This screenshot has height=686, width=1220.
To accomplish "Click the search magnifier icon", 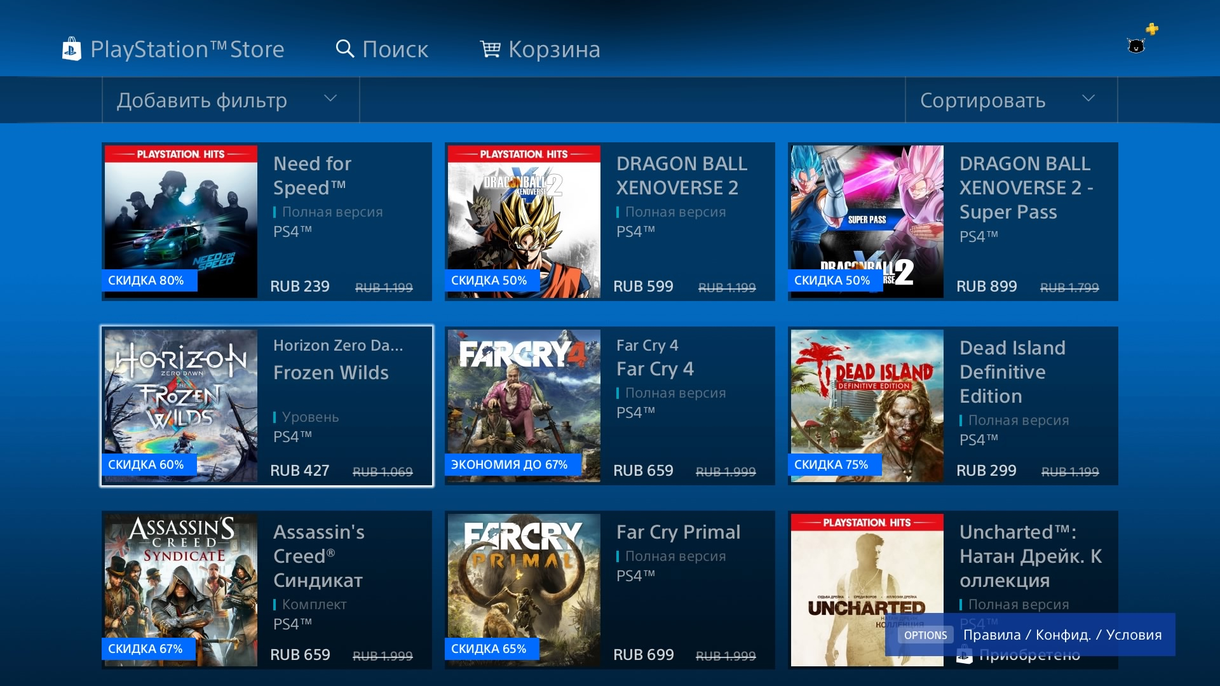I will coord(344,49).
